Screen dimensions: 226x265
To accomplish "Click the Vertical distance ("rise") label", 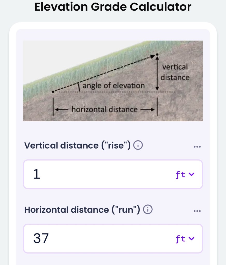I will pos(77,146).
